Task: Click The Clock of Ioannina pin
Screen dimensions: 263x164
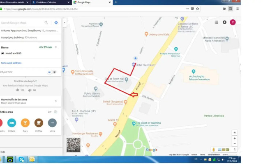Action: click(134, 123)
